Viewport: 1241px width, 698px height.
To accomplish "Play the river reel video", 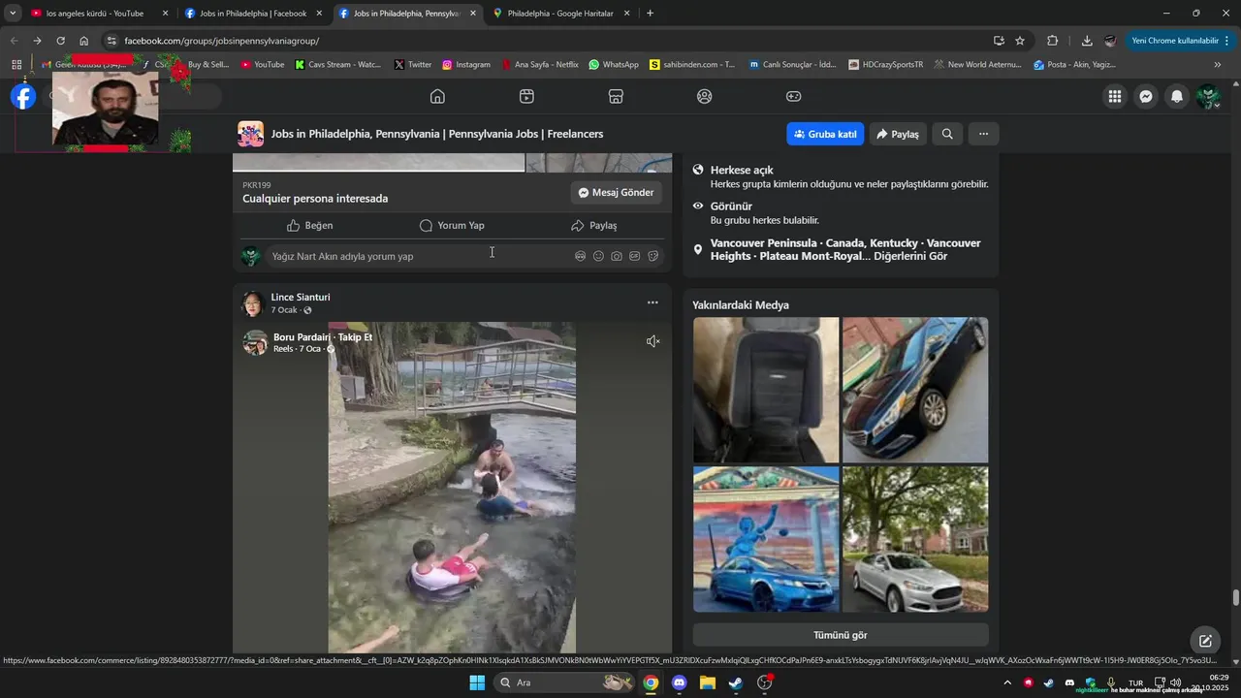I will (x=452, y=488).
